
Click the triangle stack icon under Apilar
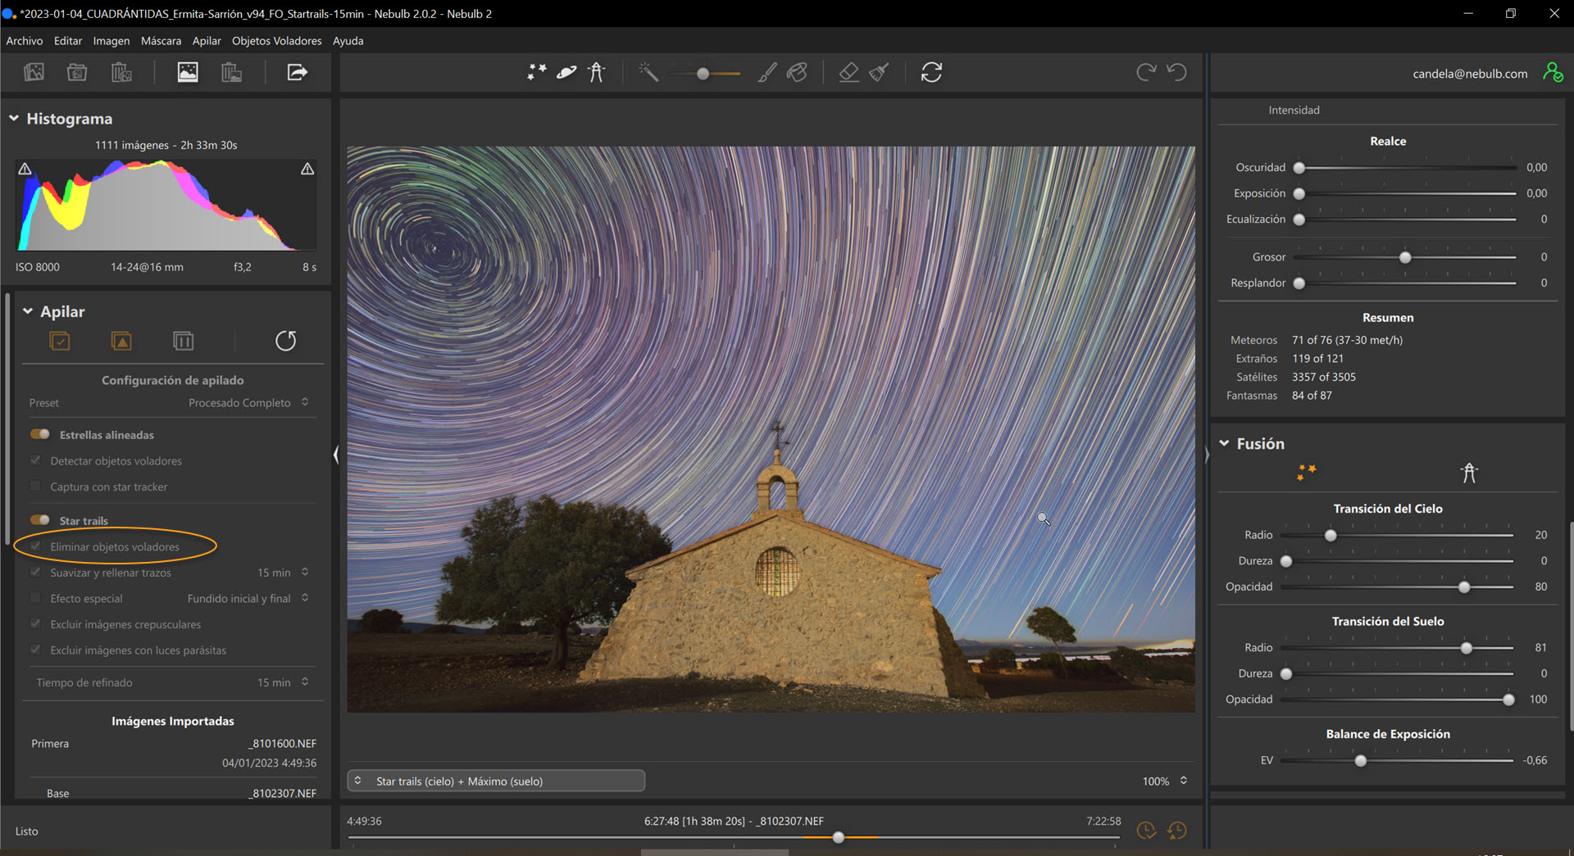(121, 341)
